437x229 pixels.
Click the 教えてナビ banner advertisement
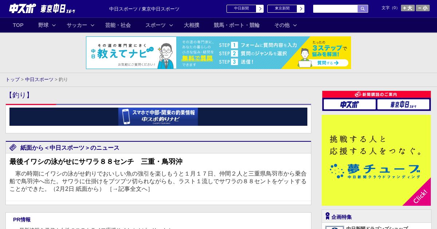[219, 53]
